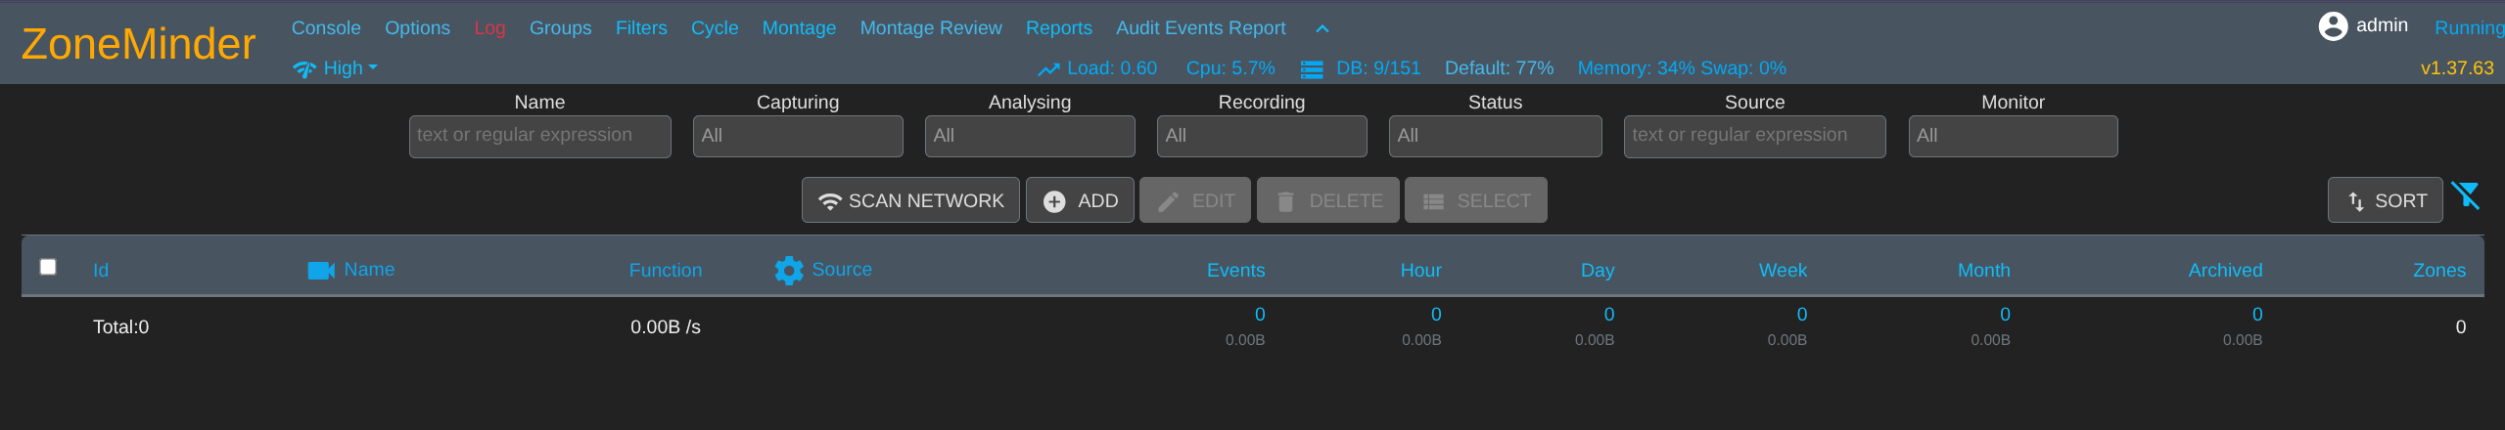Click the Sort button
2505x430 pixels.
[x=2384, y=200]
